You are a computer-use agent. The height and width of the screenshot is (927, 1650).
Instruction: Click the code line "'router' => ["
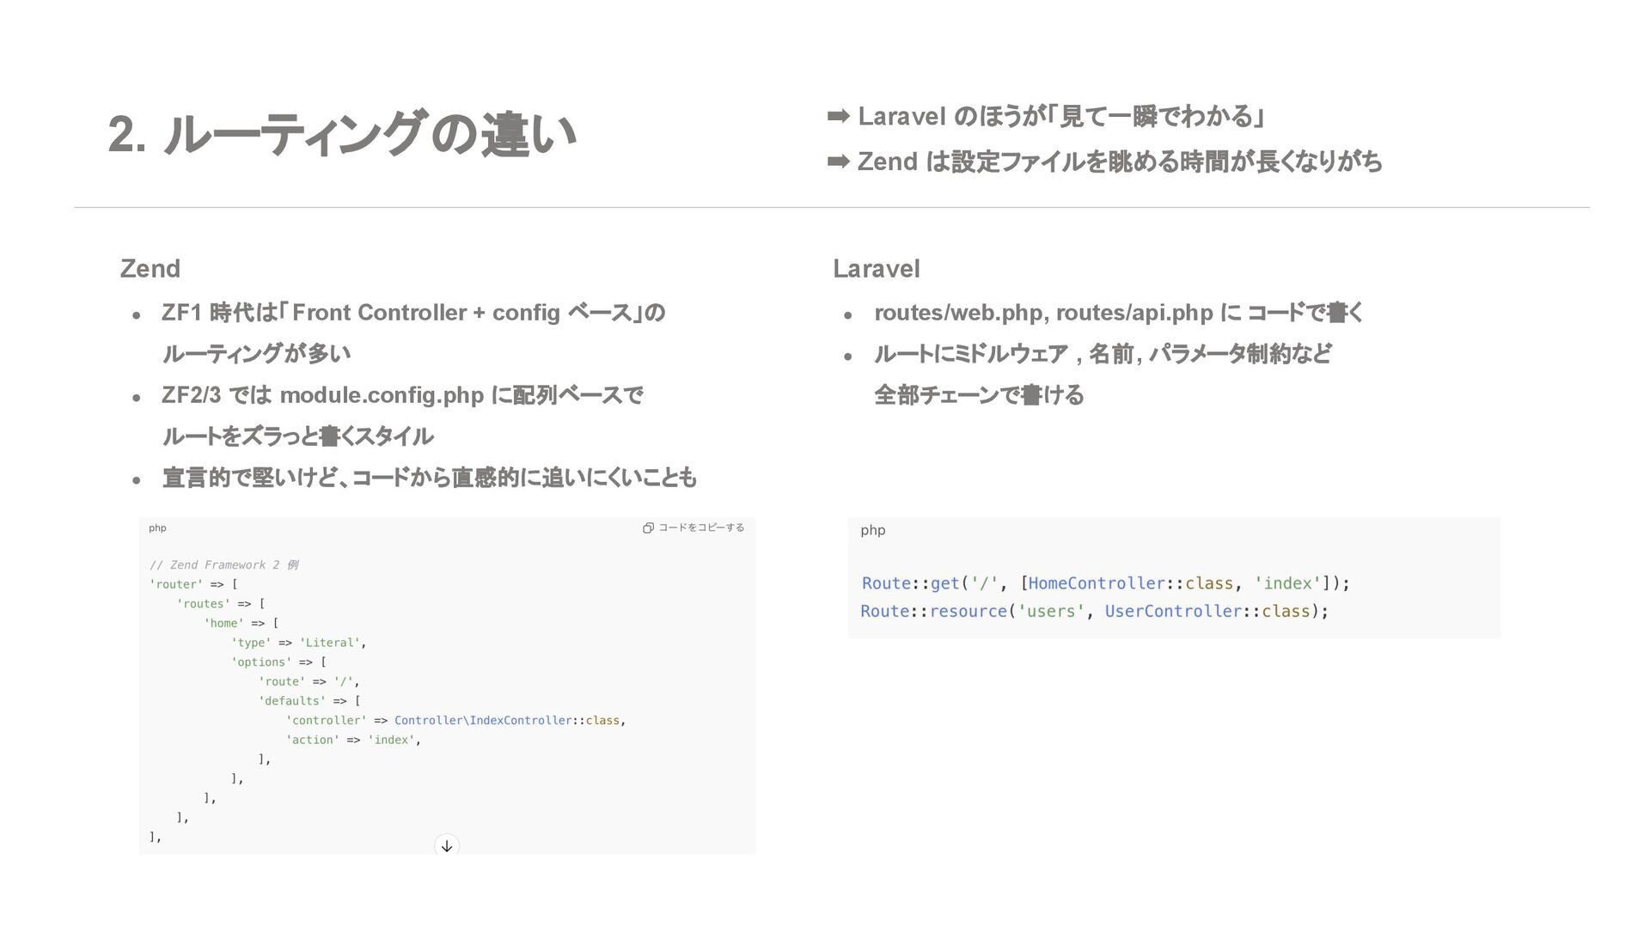click(x=193, y=584)
